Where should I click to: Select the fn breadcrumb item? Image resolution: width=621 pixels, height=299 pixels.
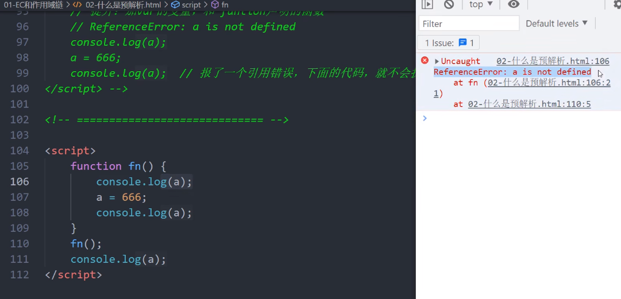tap(225, 5)
